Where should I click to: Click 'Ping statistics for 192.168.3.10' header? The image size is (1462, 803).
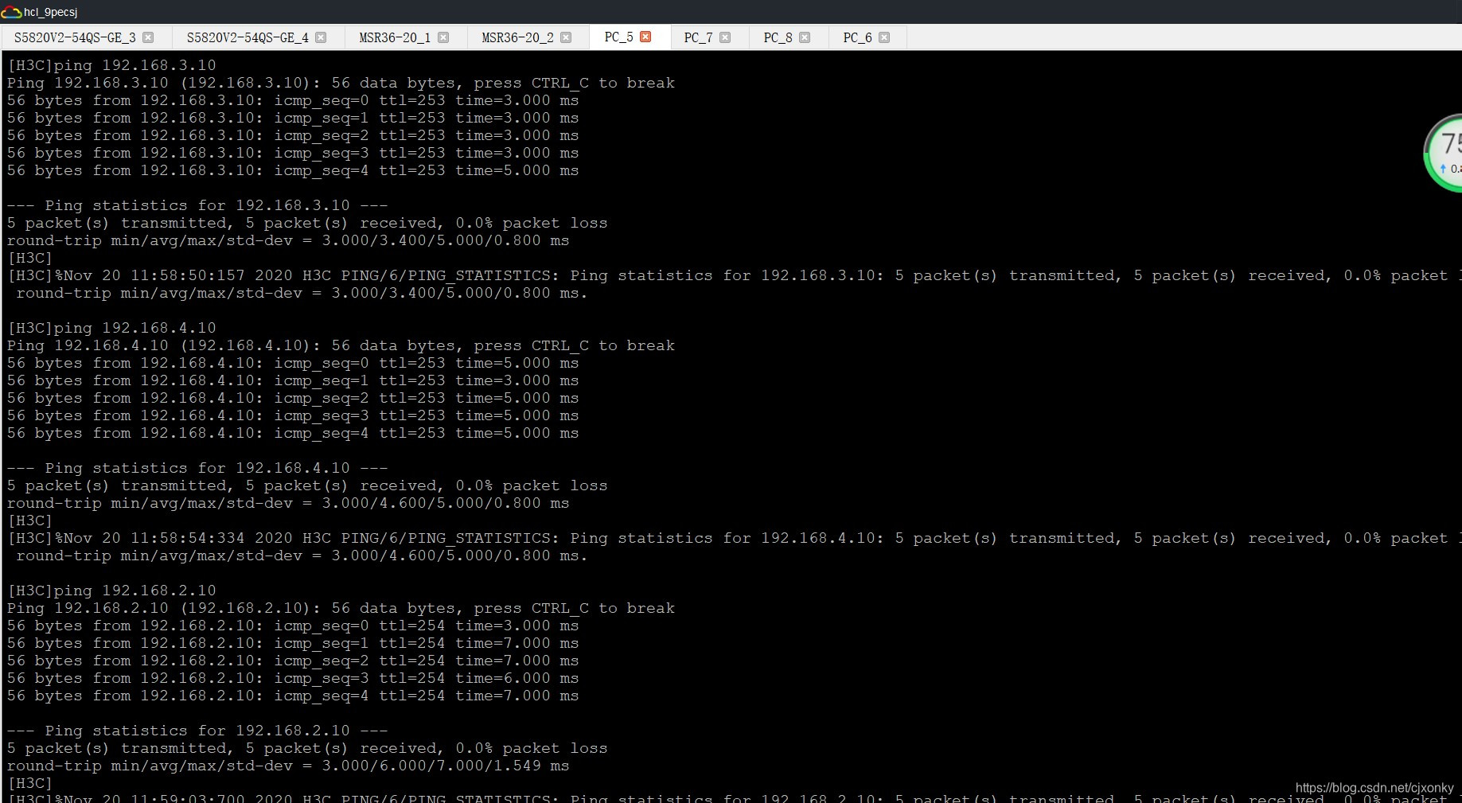(197, 205)
